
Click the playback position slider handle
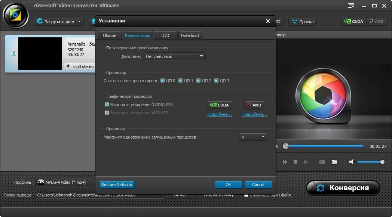[285, 146]
